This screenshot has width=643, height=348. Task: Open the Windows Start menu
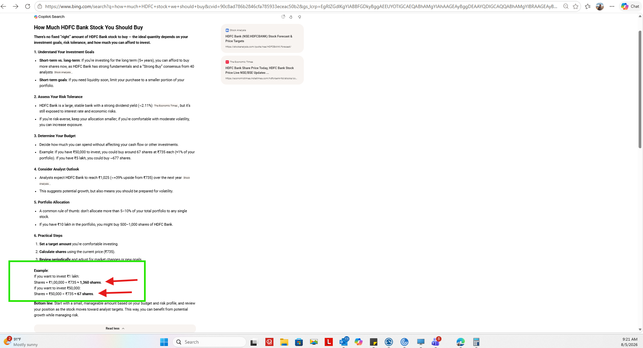(x=164, y=342)
